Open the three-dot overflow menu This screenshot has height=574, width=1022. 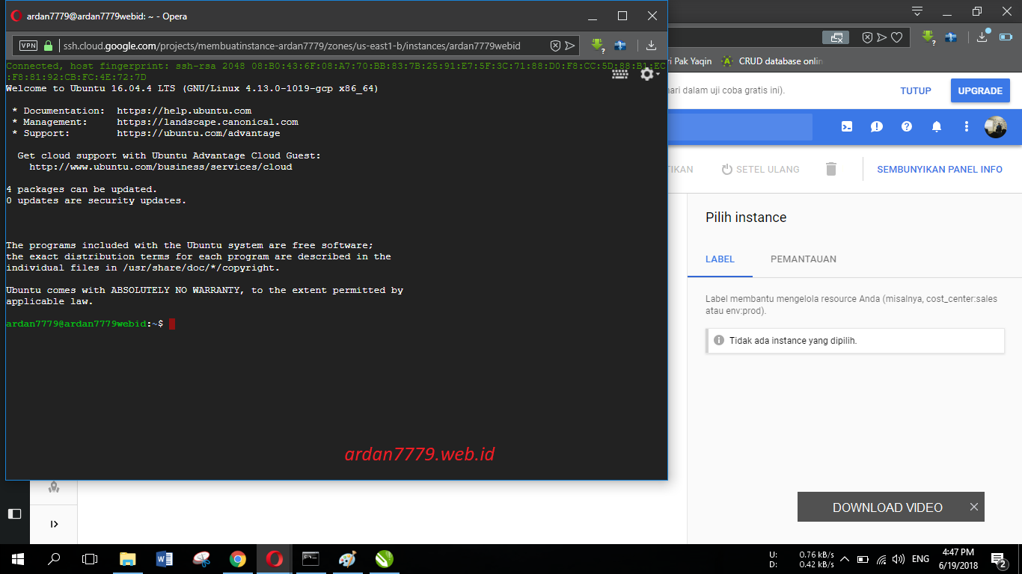[x=966, y=127]
